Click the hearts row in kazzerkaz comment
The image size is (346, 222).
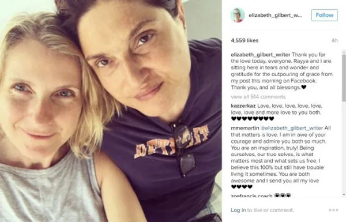click(253, 119)
